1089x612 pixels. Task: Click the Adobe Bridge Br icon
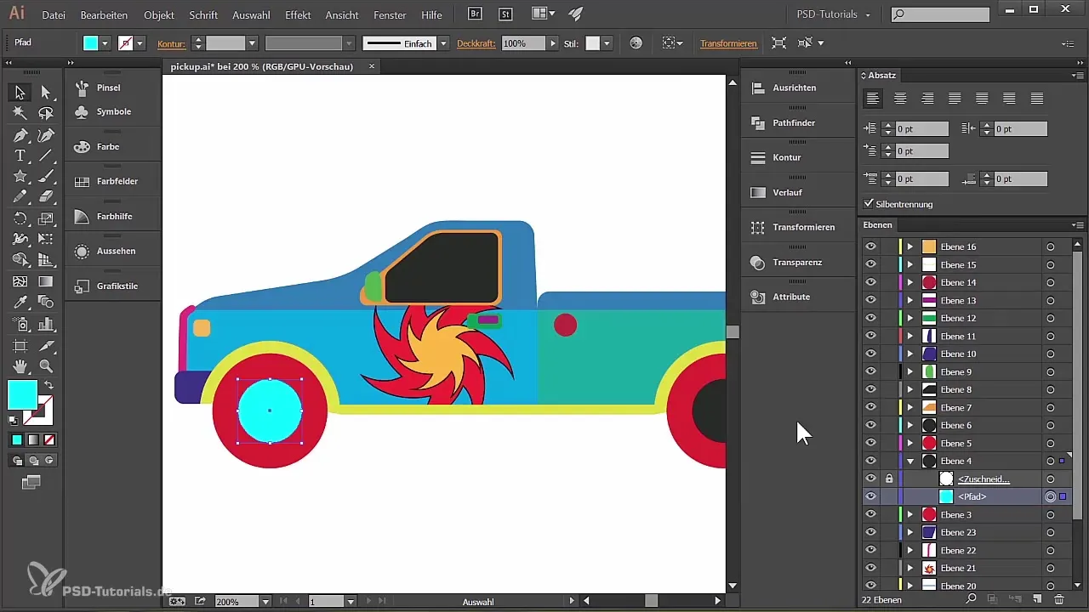coord(476,14)
